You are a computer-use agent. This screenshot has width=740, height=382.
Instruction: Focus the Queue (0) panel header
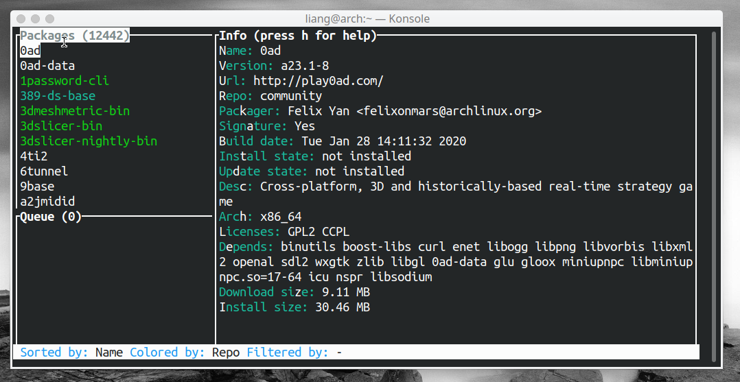tap(51, 217)
